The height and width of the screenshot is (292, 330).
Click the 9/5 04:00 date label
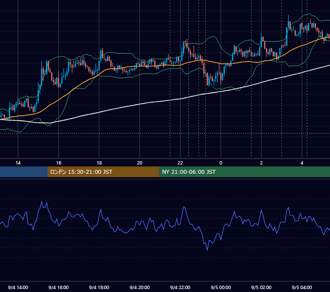pyautogui.click(x=302, y=287)
